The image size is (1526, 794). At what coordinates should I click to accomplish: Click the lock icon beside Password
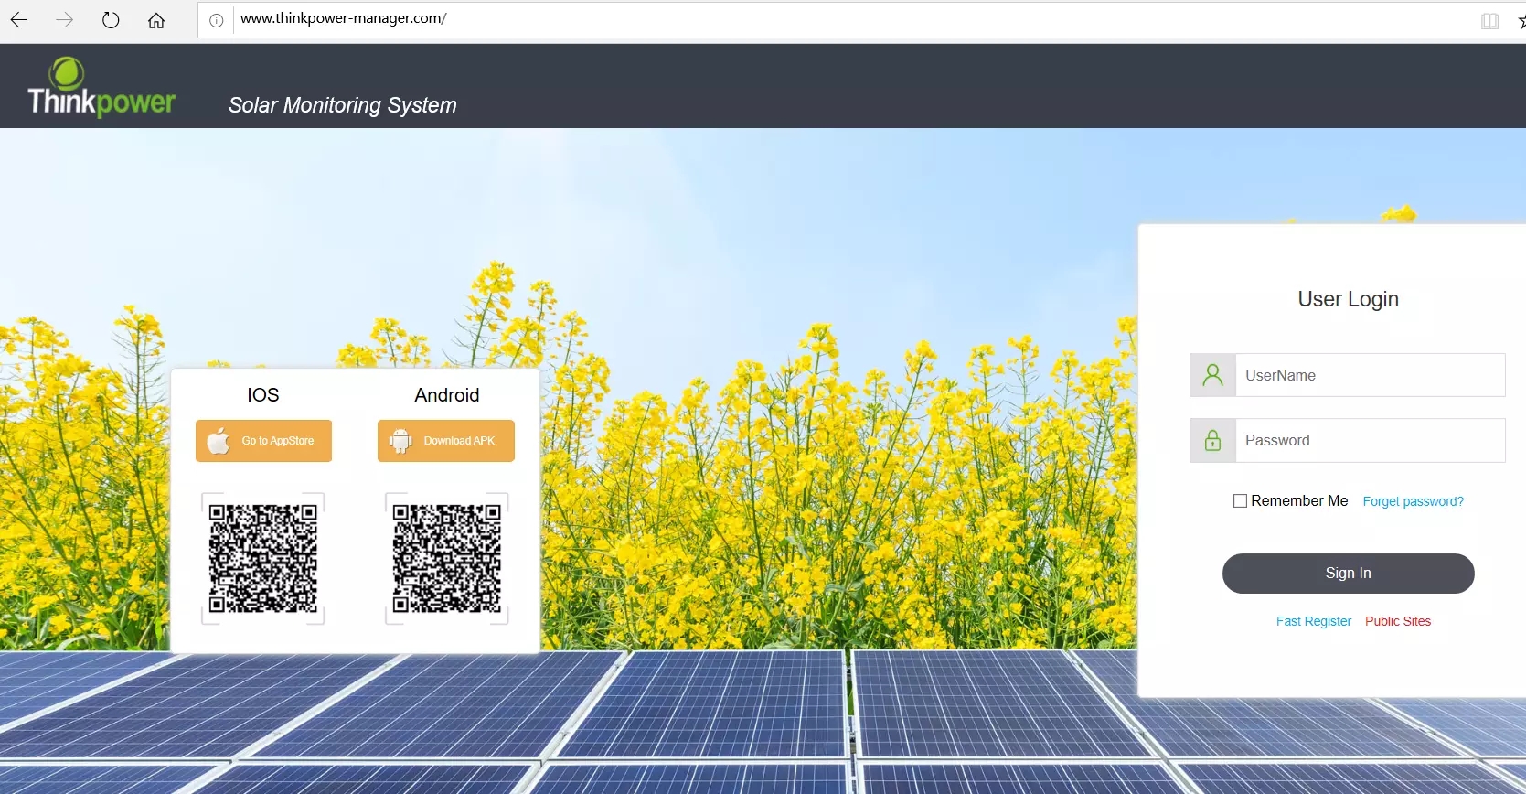(x=1213, y=441)
